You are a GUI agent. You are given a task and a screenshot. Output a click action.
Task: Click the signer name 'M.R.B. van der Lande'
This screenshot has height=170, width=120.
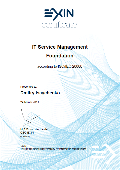pos(34,129)
